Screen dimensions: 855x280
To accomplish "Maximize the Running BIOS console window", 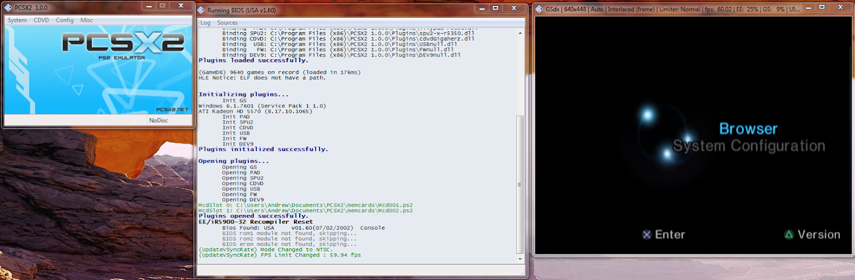I will pos(495,8).
